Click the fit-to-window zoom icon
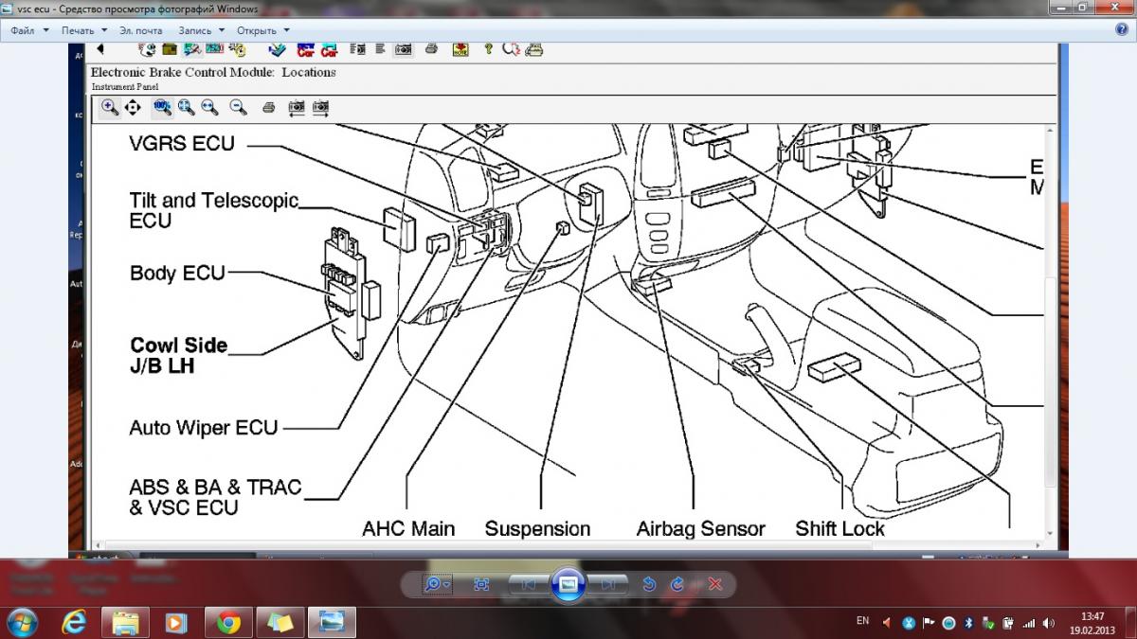Viewport: 1137px width, 639px height. coord(186,108)
